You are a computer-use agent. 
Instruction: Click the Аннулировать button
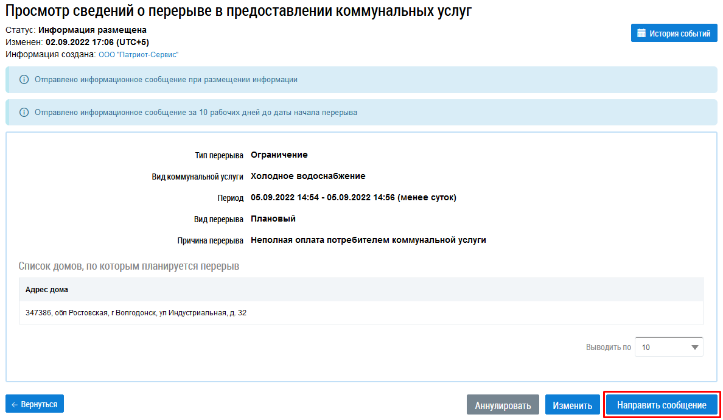503,405
